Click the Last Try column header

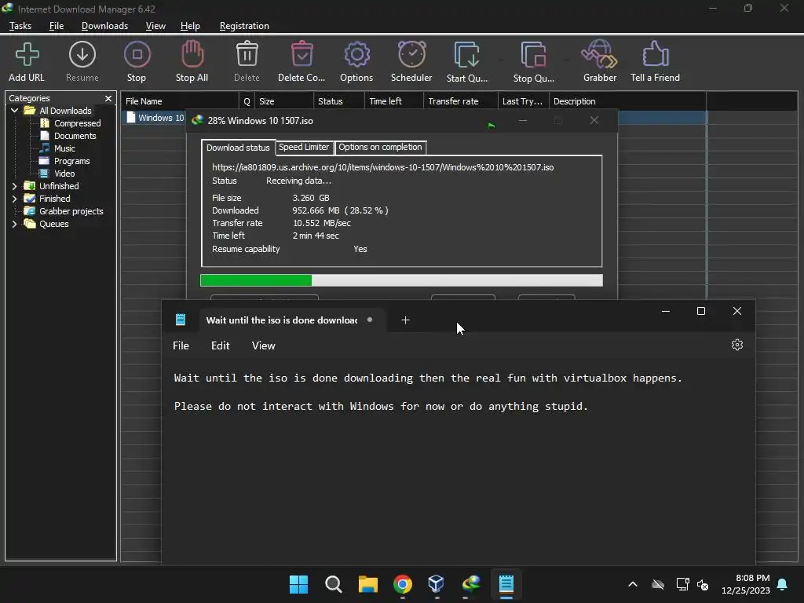523,101
